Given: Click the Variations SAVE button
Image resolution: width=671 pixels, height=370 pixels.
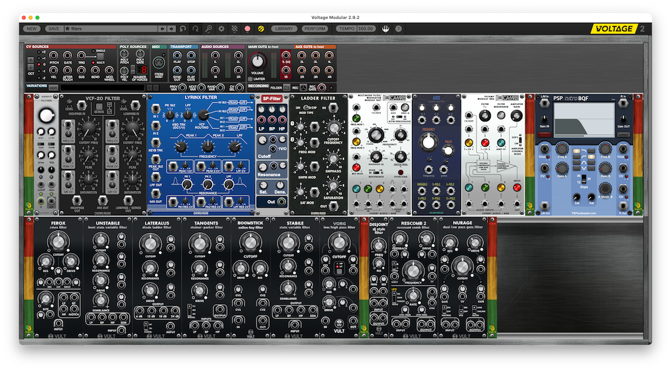Looking at the screenshot, I should (53, 88).
